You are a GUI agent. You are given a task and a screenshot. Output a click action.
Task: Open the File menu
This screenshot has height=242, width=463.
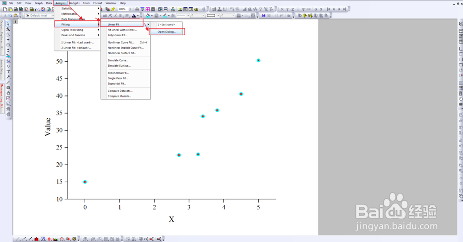(x=11, y=3)
